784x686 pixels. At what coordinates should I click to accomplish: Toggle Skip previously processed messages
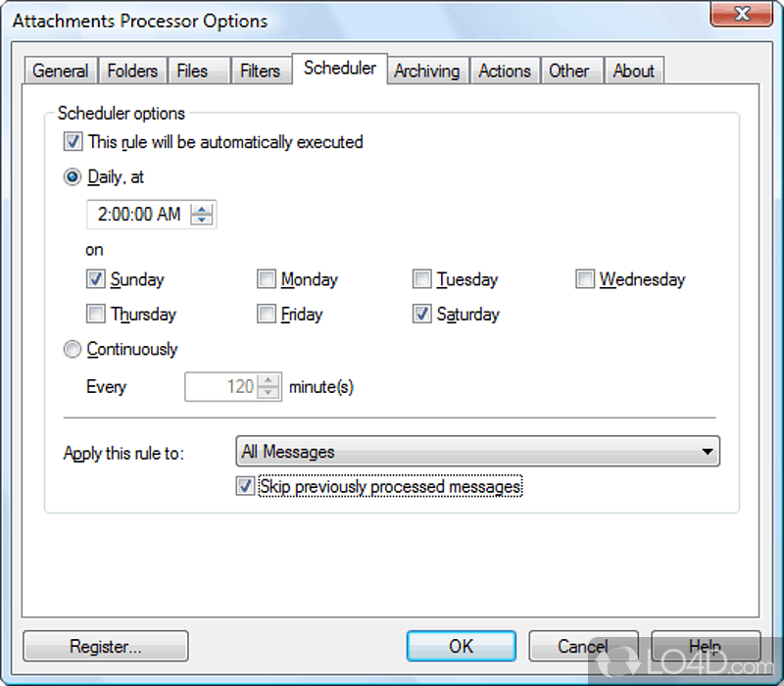coord(245,486)
